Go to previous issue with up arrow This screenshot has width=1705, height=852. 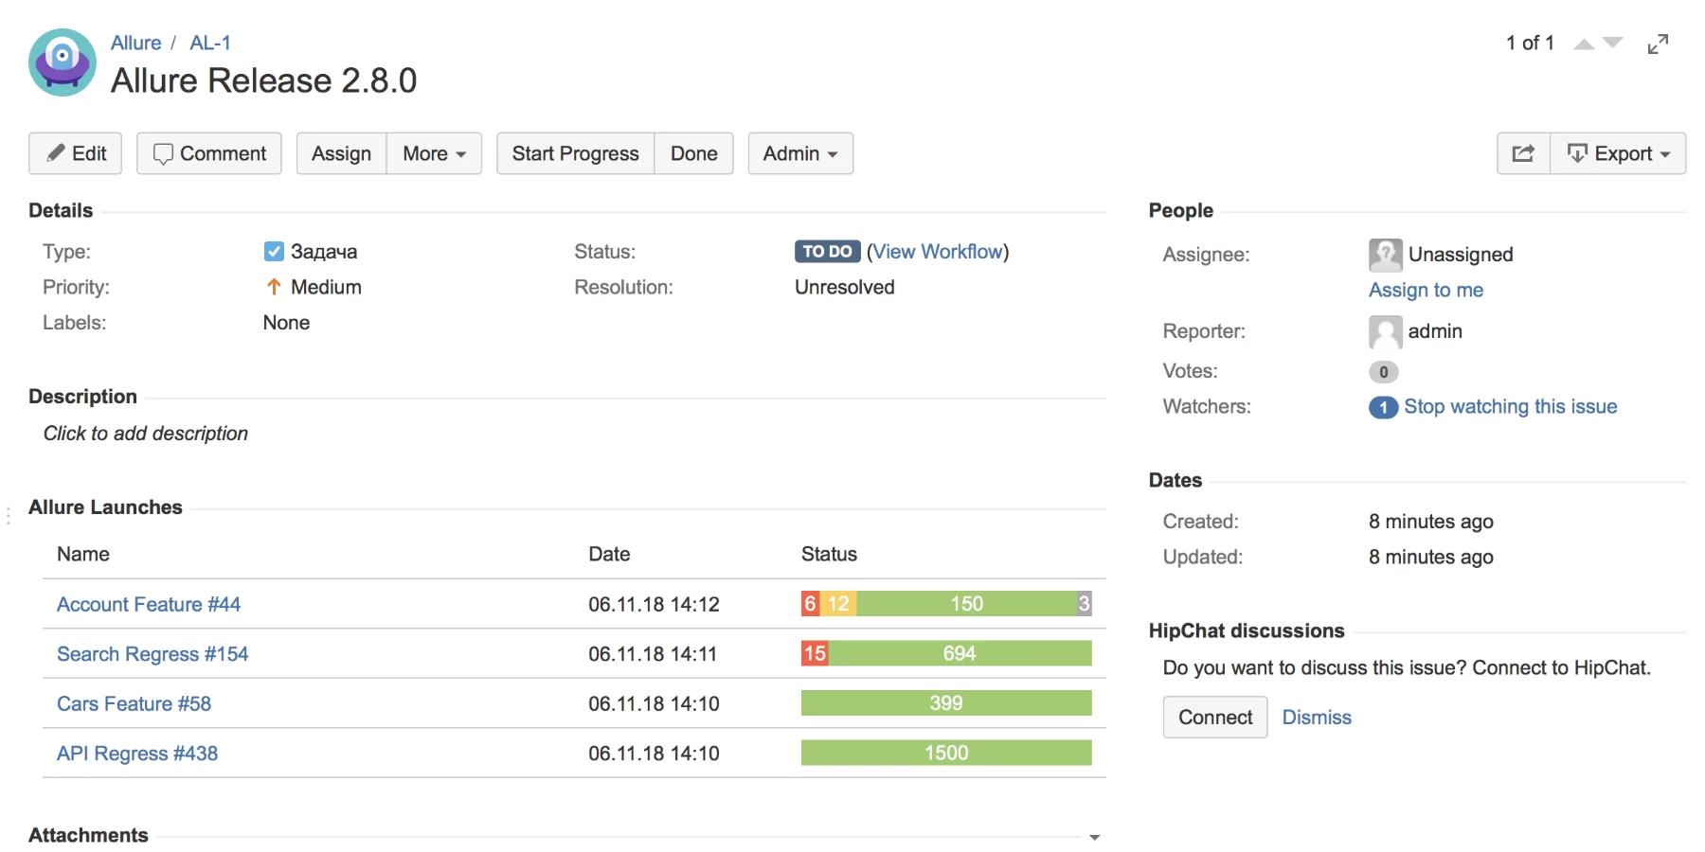[x=1584, y=44]
